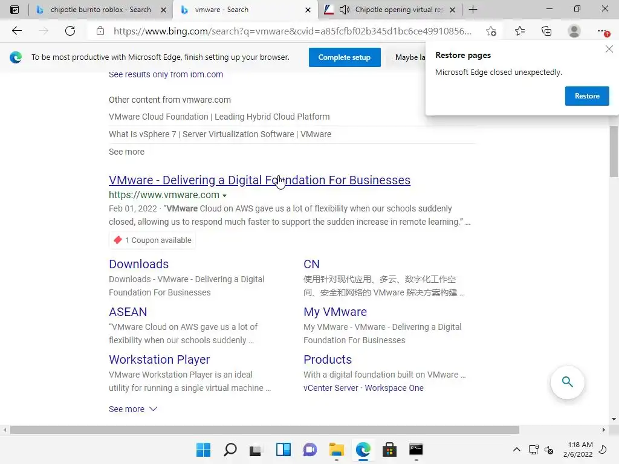Viewport: 619px width, 464px height.
Task: Dismiss the Restore pages popup
Action: pos(609,49)
